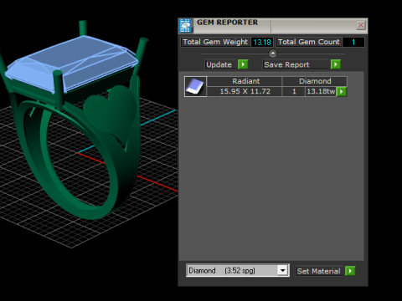Click Save Report green arrow
This screenshot has width=402, height=301.
pos(336,64)
